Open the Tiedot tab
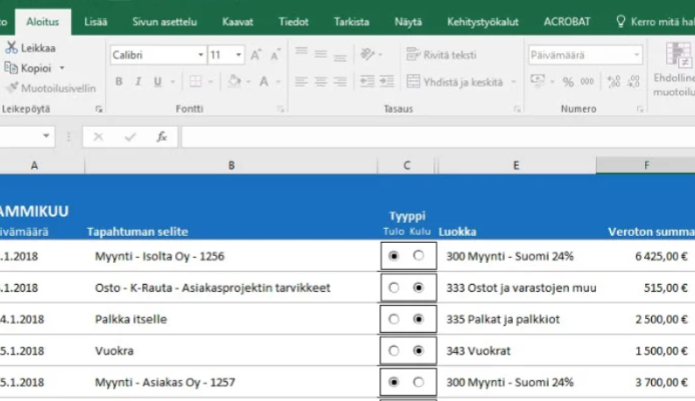 click(293, 22)
